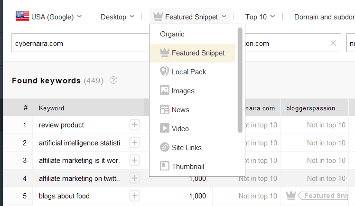
Task: Clear the second domain field with X
Action: [333, 44]
